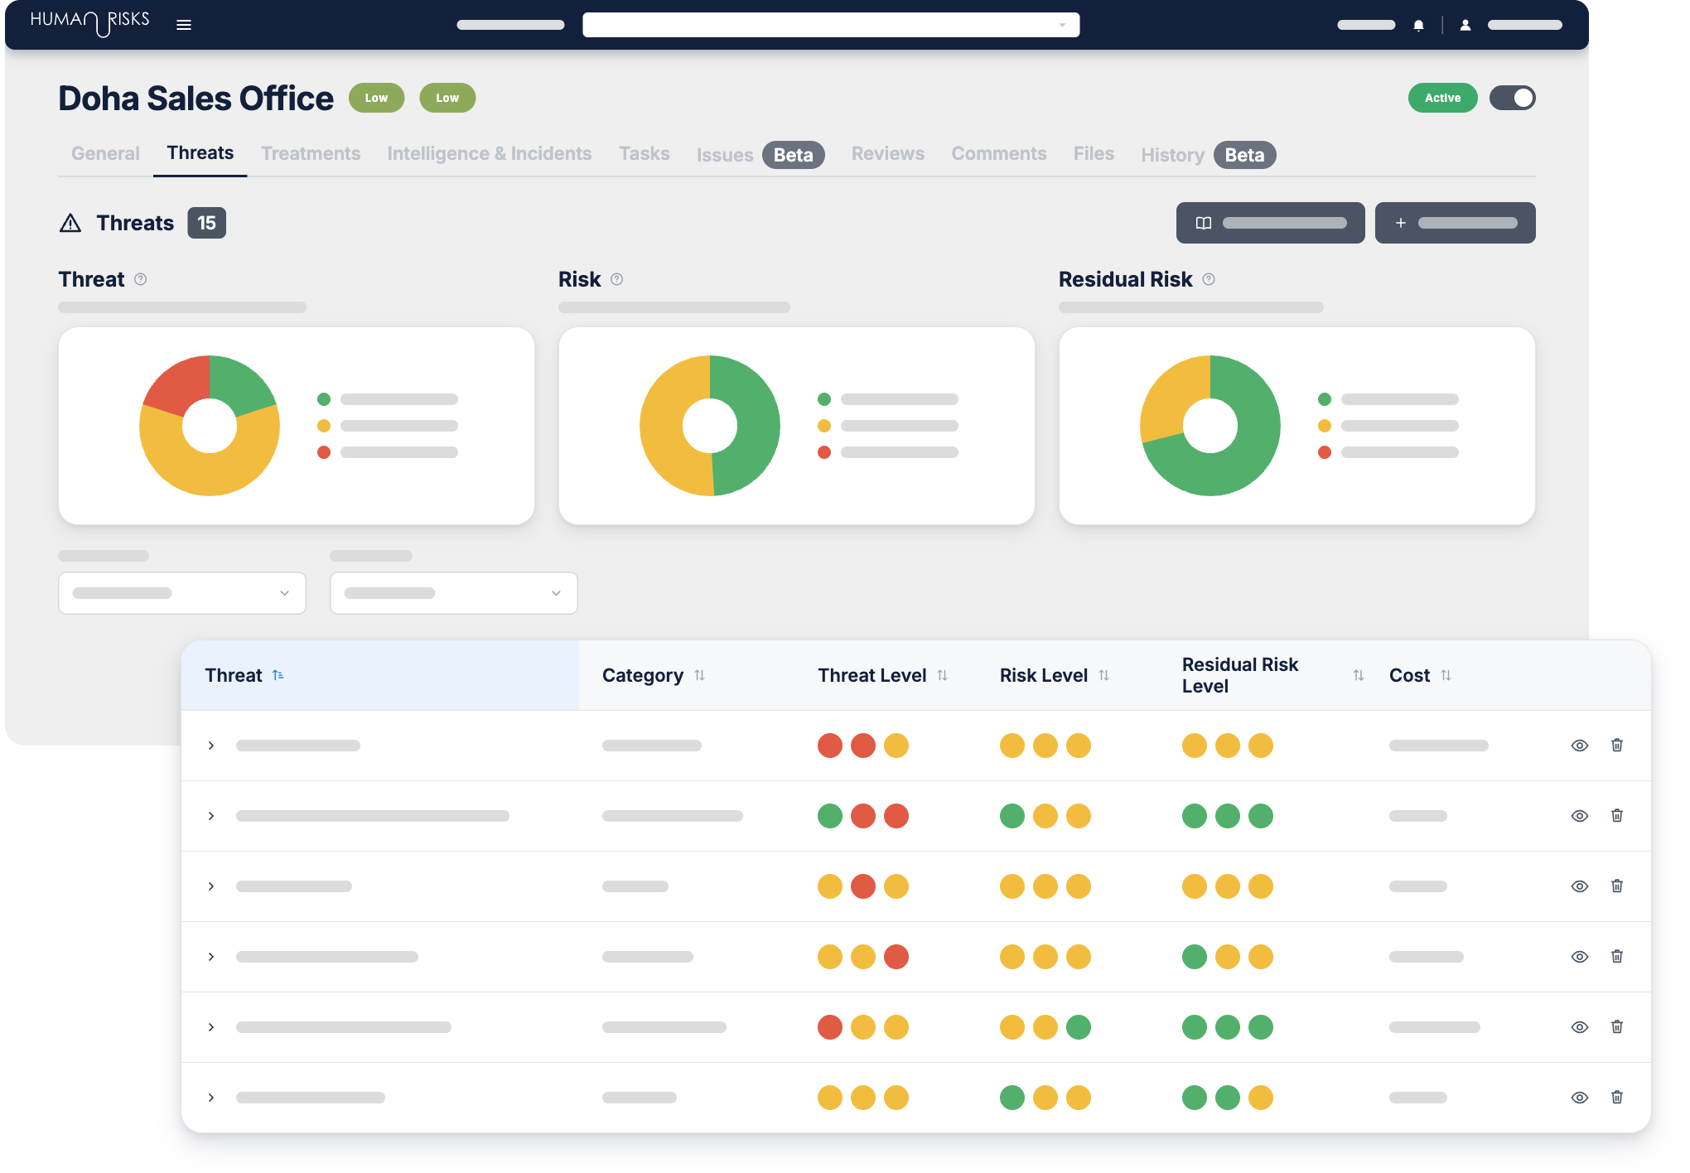Click the book icon button
This screenshot has height=1173, width=1690.
1270,223
